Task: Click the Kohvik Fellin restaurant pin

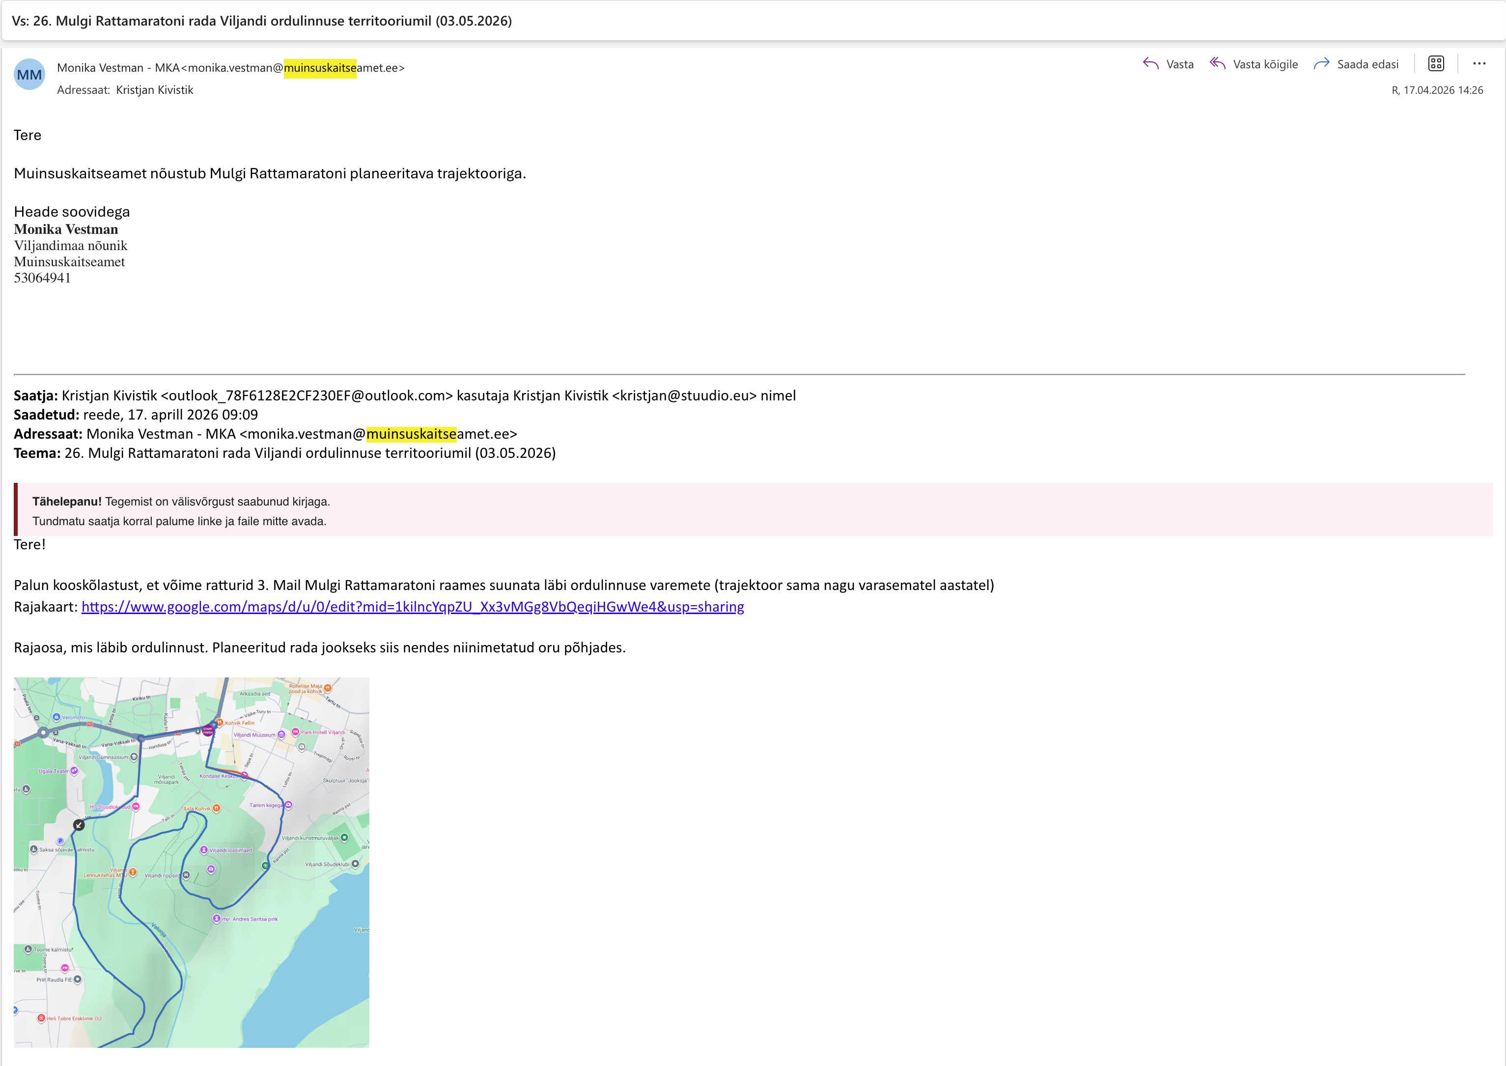Action: click(220, 723)
